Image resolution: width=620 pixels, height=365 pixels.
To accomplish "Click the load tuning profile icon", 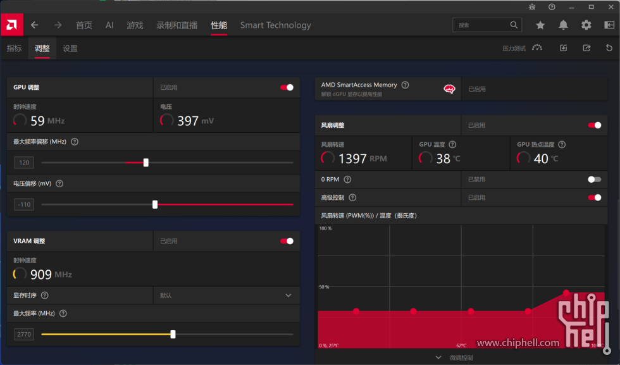I will point(564,48).
